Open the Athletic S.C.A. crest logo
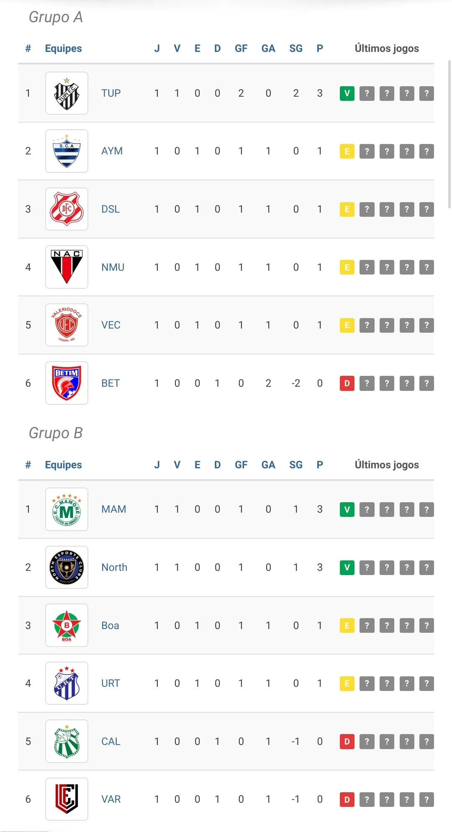 point(67,151)
